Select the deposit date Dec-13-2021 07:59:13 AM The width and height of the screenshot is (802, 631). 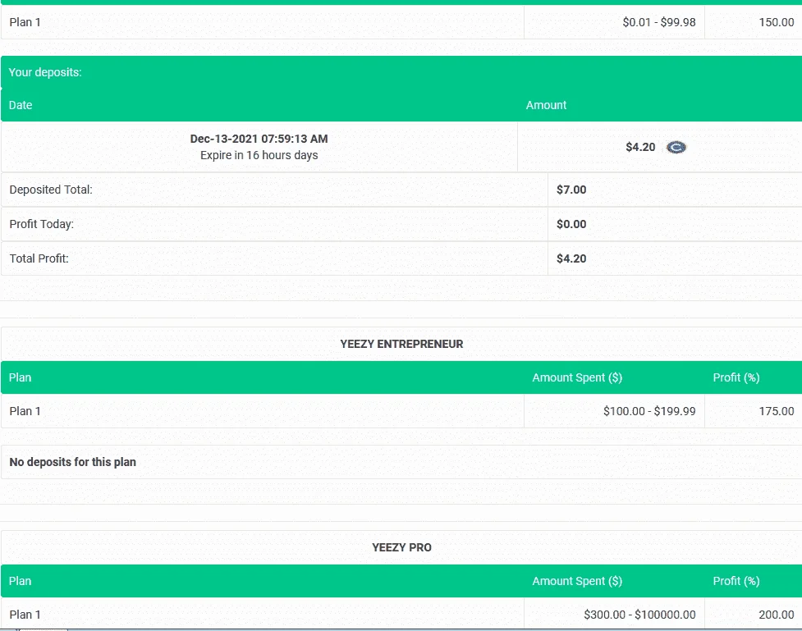click(259, 139)
